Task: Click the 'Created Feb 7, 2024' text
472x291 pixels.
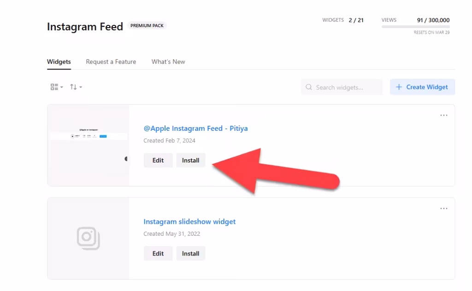Action: (x=170, y=141)
